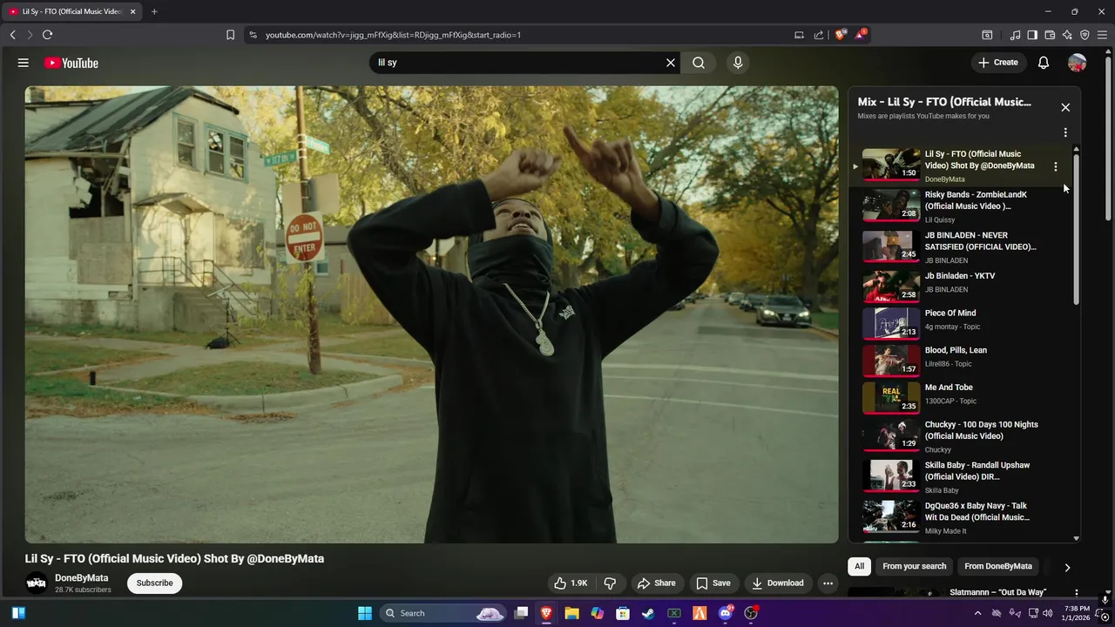Image resolution: width=1115 pixels, height=627 pixels.
Task: Open the YouTube guide hamburger menu
Action: [24, 63]
